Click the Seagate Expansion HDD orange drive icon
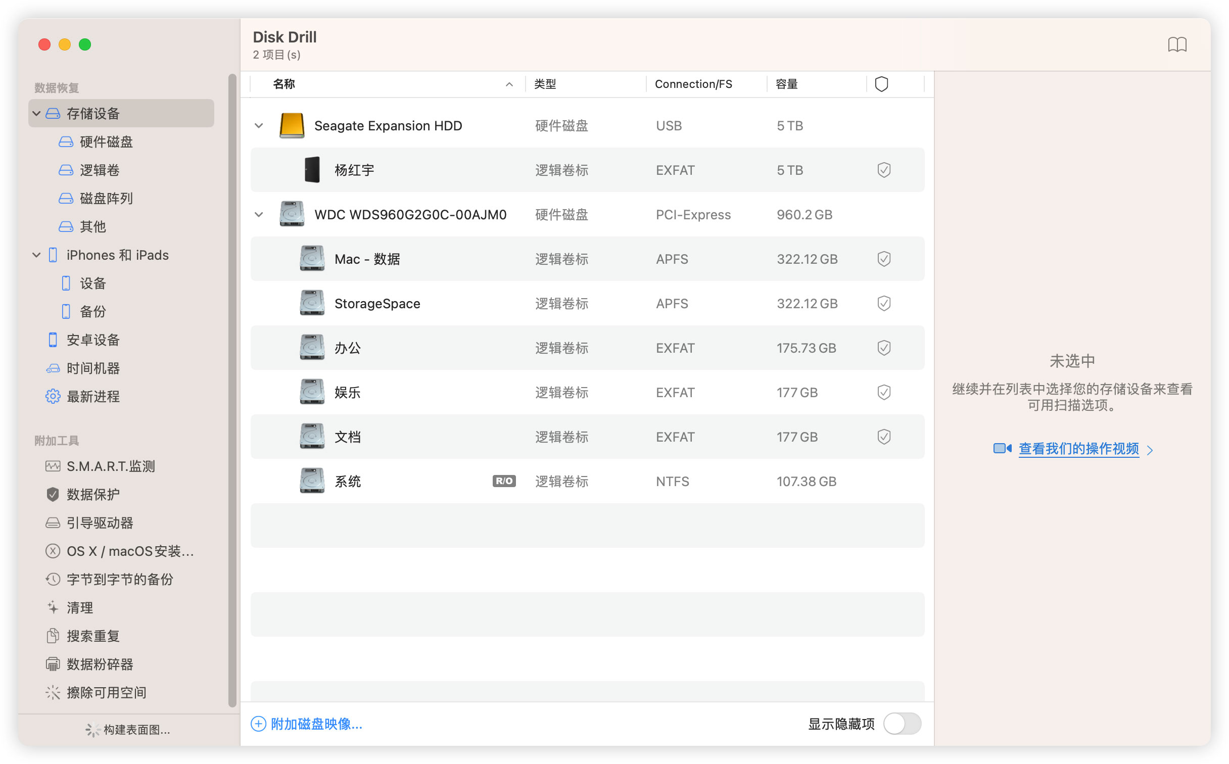Image resolution: width=1229 pixels, height=764 pixels. [292, 125]
